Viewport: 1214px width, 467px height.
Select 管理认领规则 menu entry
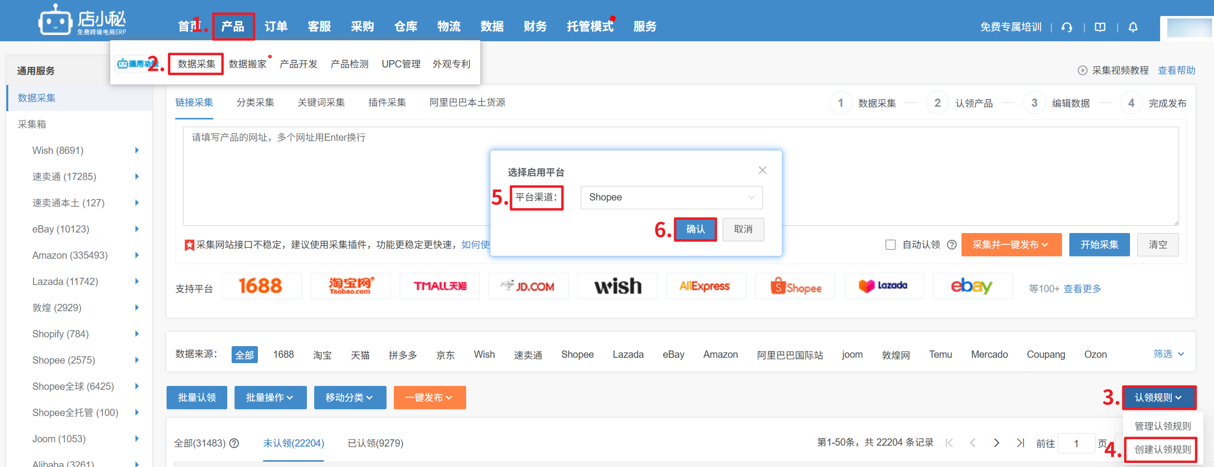point(1163,426)
